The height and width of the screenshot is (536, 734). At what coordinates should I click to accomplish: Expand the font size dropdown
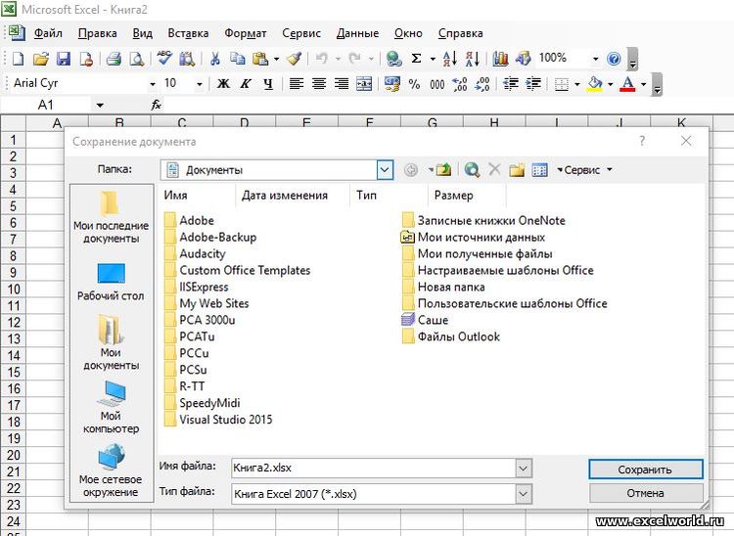click(x=200, y=85)
